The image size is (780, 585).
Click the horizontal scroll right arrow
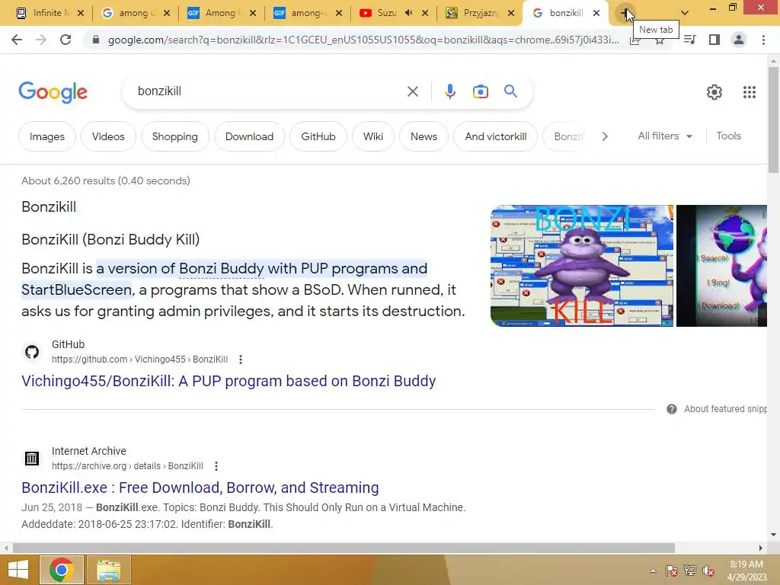(761, 548)
